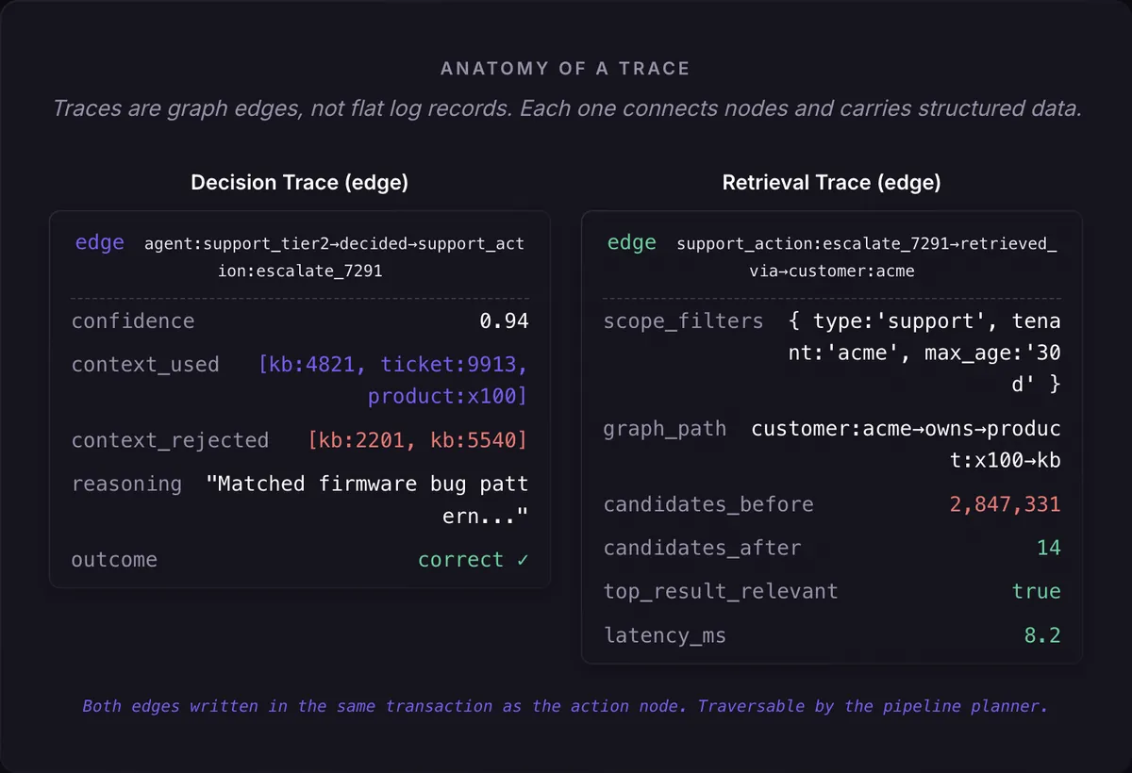Click the italic subtitle about graph edges

tap(566, 108)
